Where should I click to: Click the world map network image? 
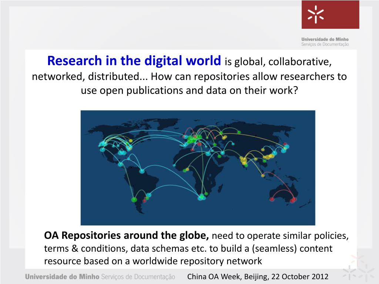(x=198, y=168)
